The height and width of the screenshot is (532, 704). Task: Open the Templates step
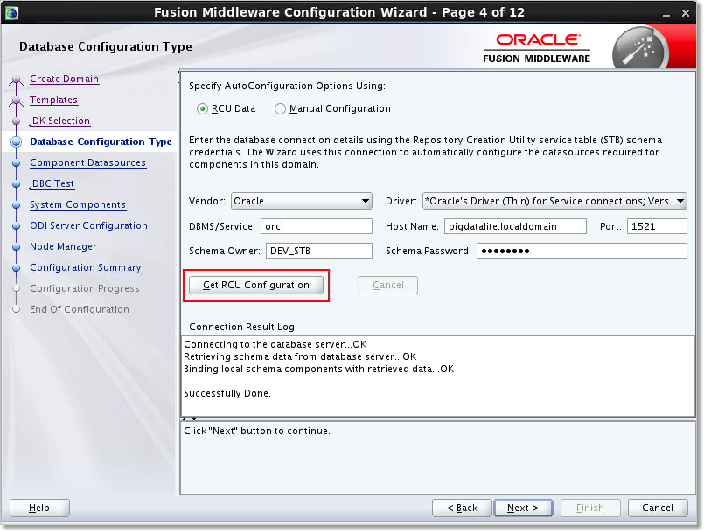coord(54,100)
